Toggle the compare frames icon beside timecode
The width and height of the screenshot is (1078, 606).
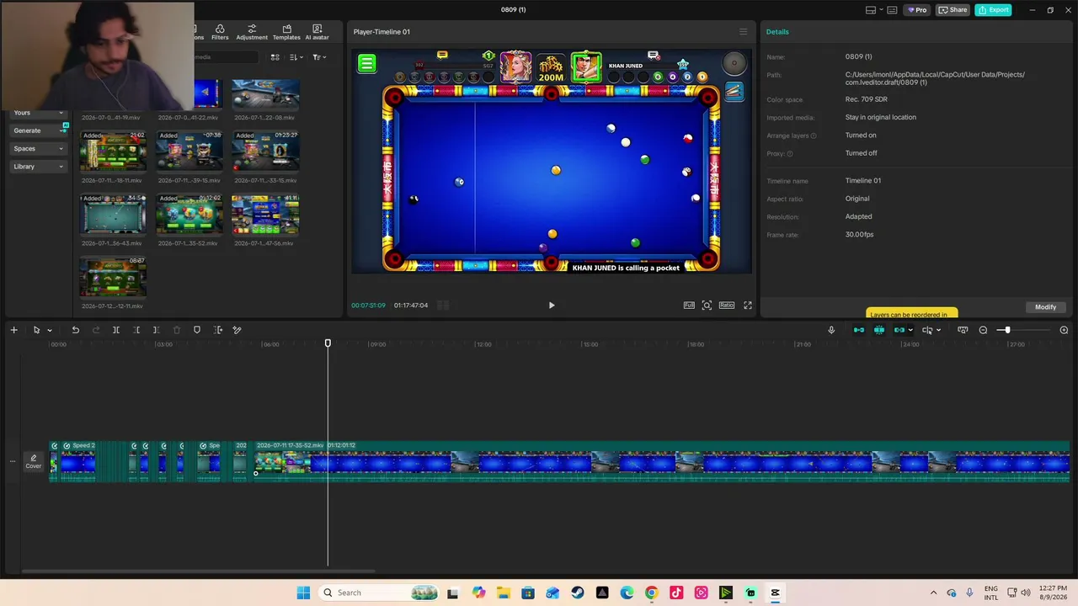coord(443,306)
